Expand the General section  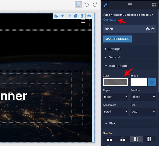click(129, 57)
